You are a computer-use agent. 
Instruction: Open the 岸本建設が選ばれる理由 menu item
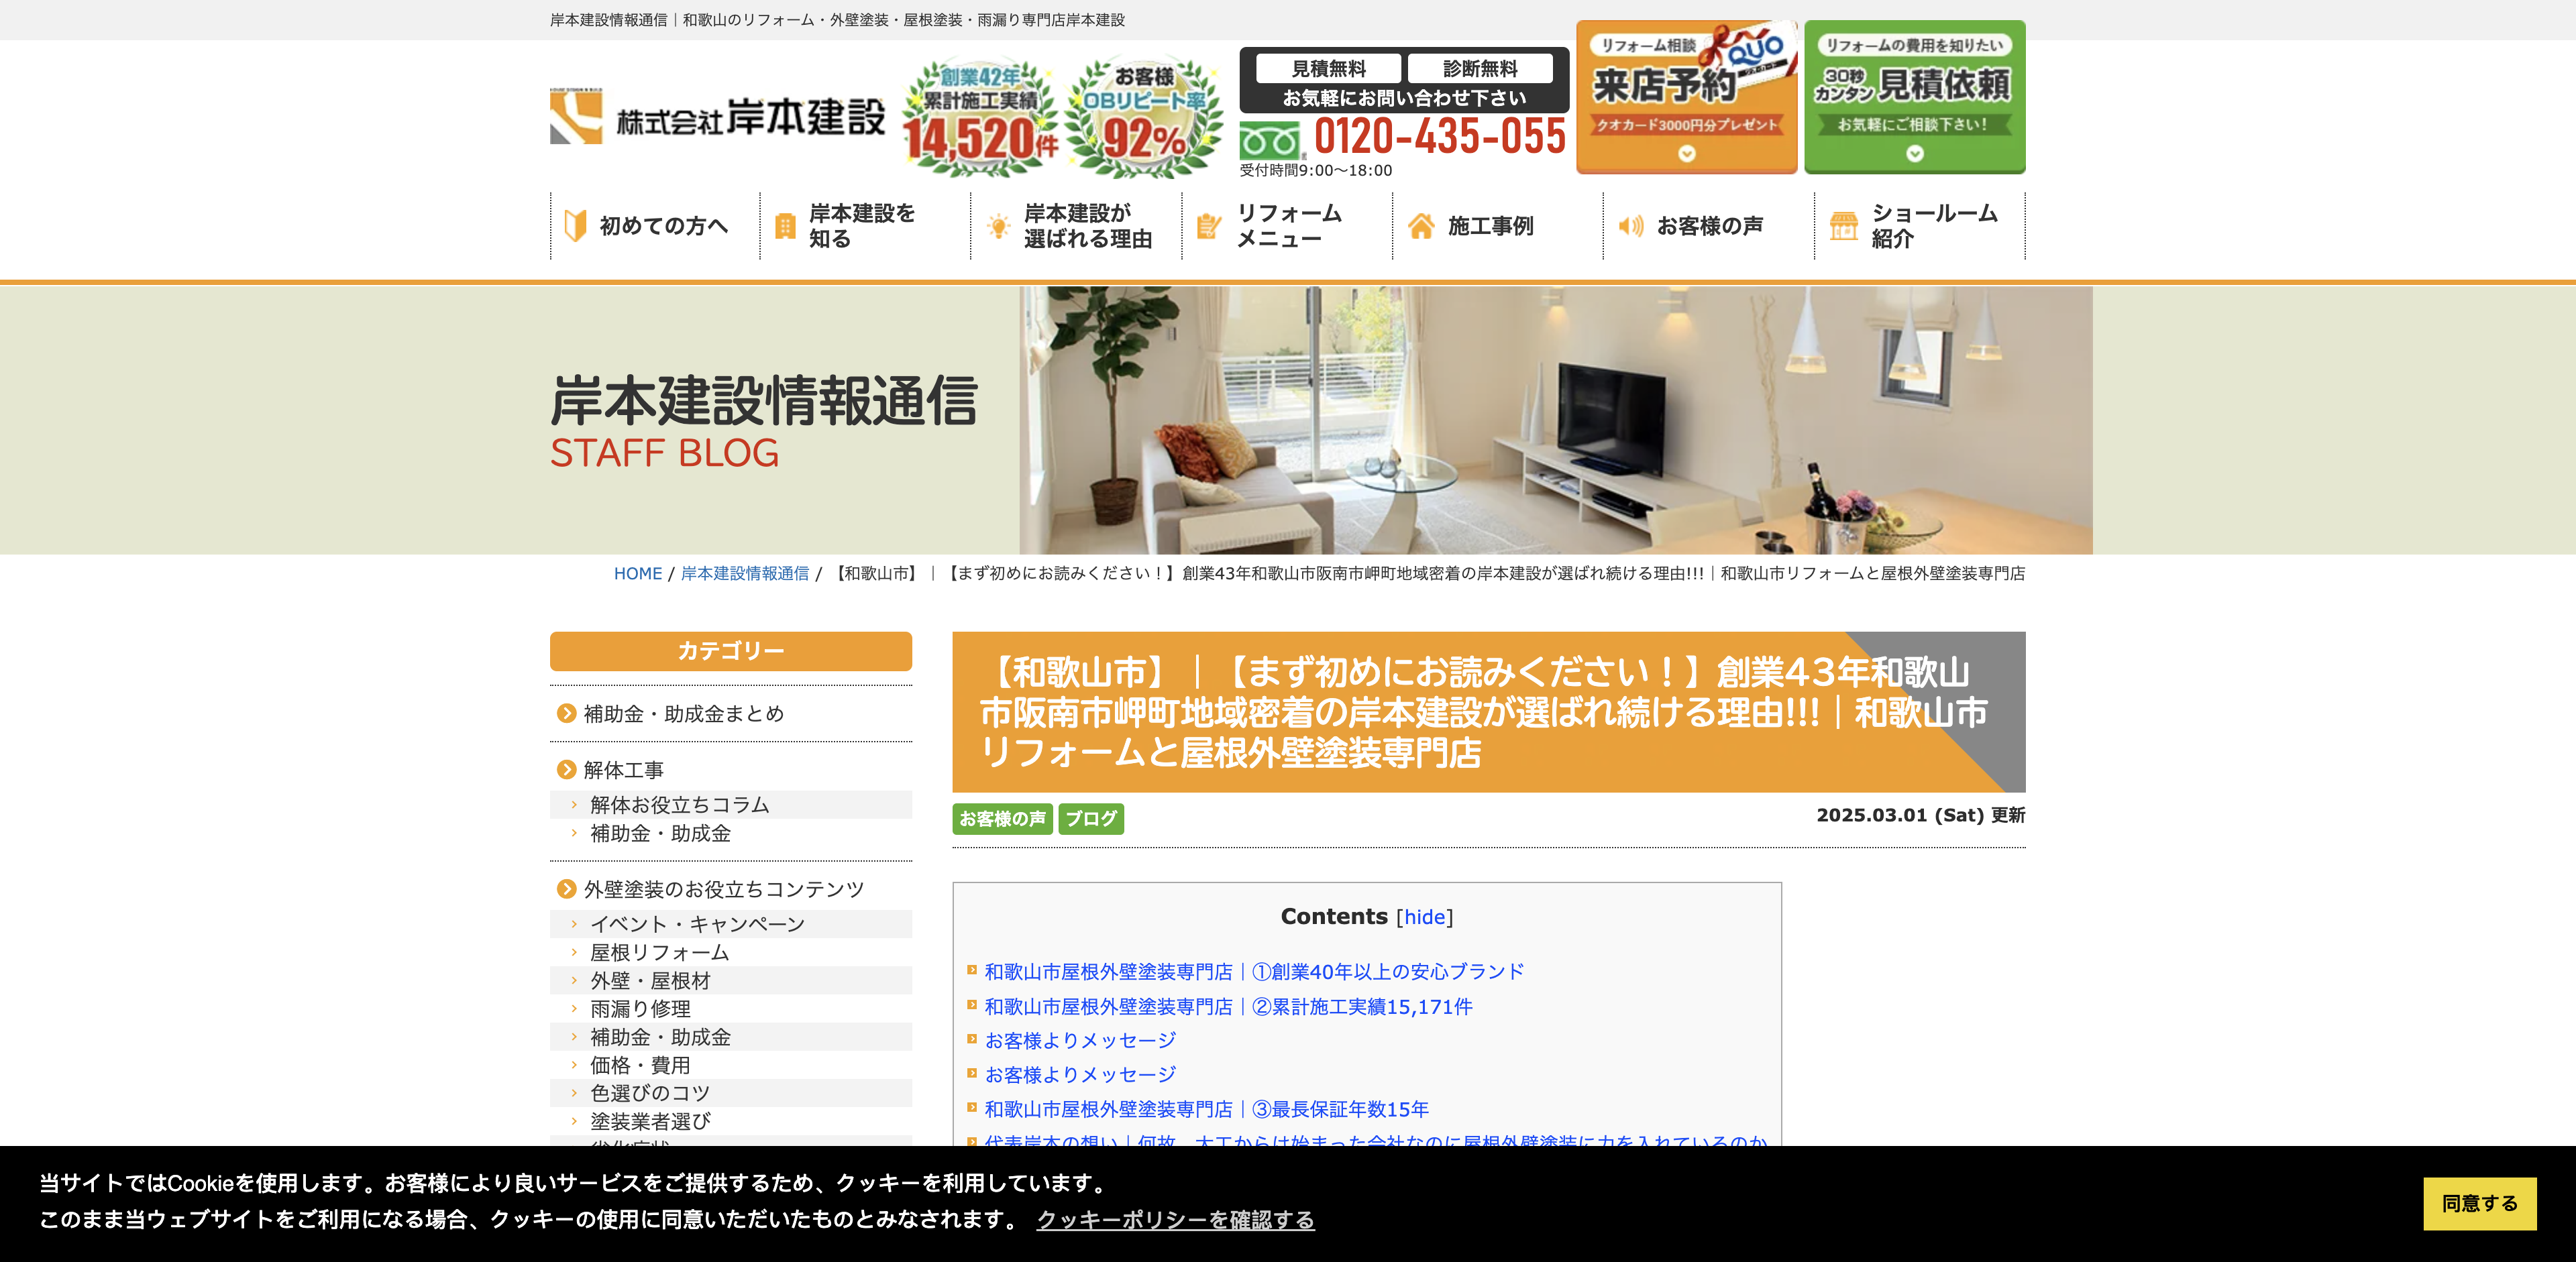coord(1076,226)
